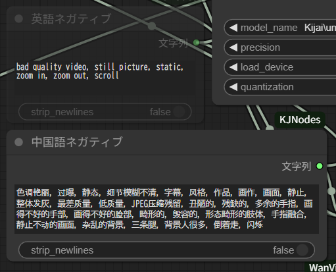
Task: Open the precision dropdown
Action: coord(280,47)
